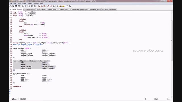Click the Help question mark icon
This screenshot has width=182, height=102.
67,6
